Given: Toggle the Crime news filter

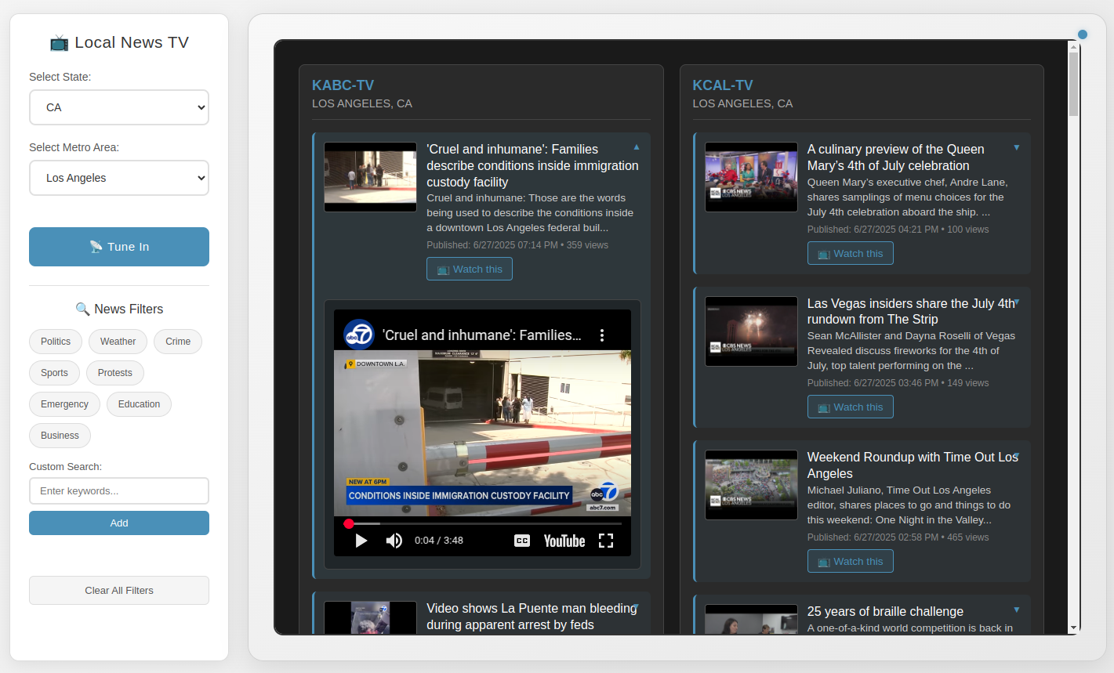Looking at the screenshot, I should coord(178,342).
